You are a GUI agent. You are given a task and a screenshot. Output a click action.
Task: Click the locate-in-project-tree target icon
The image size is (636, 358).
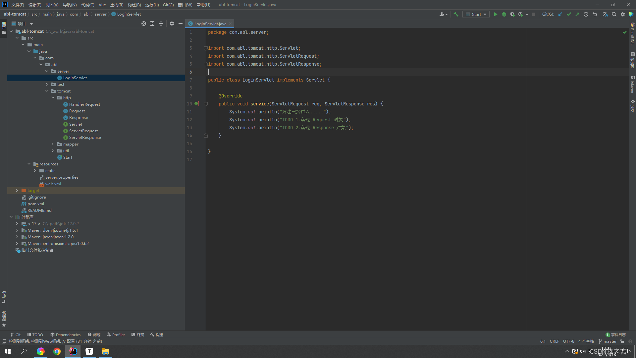click(144, 24)
